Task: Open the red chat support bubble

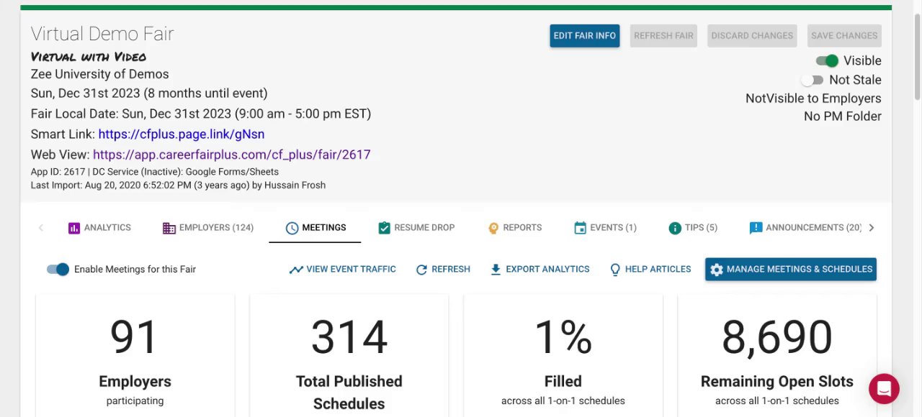Action: pyautogui.click(x=884, y=389)
